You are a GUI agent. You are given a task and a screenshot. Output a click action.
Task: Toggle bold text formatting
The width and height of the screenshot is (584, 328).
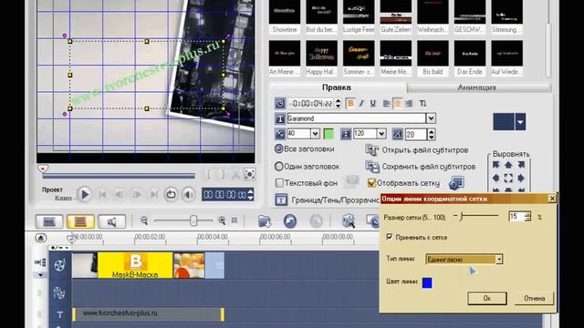[x=350, y=103]
